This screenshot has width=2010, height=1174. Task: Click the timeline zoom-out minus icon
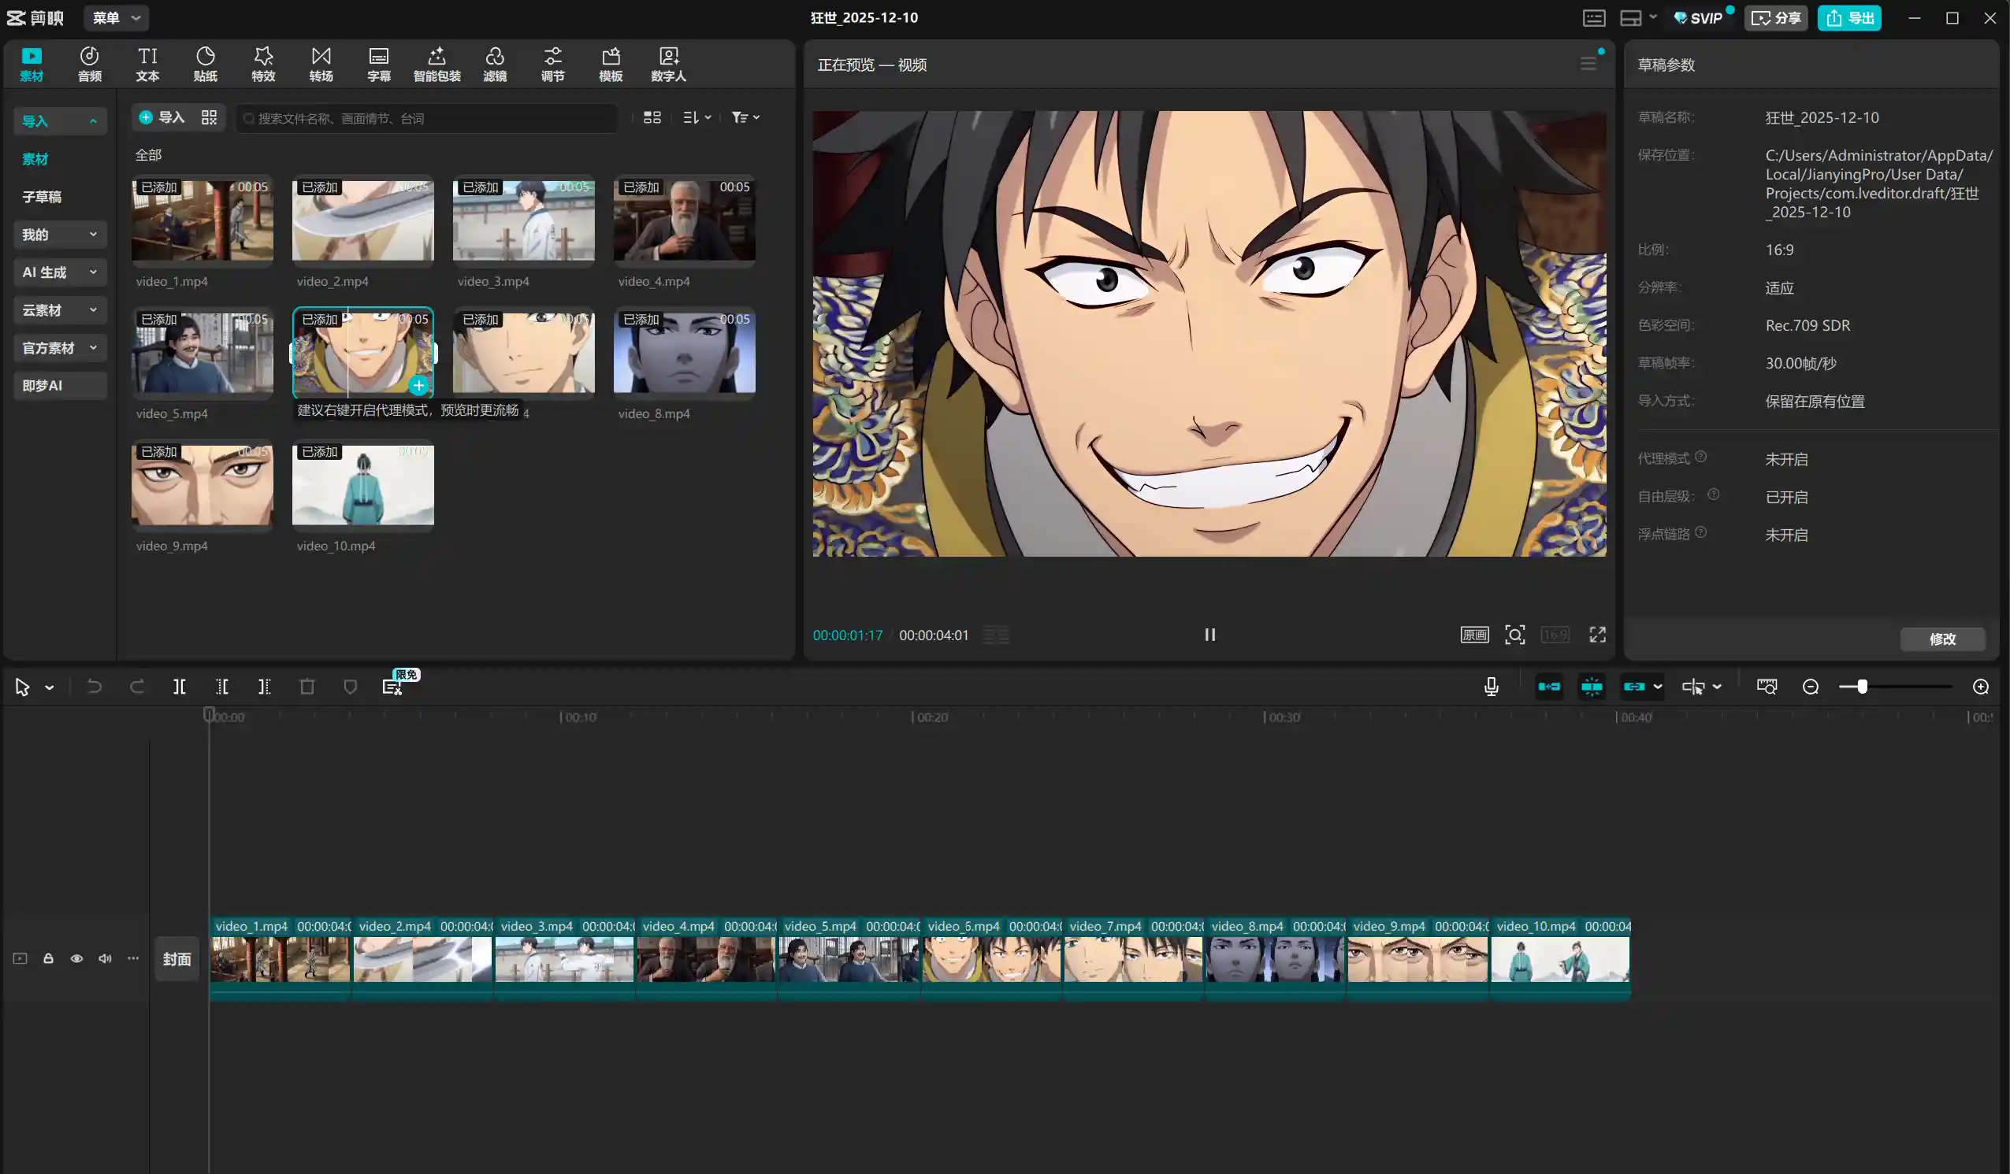click(x=1811, y=687)
